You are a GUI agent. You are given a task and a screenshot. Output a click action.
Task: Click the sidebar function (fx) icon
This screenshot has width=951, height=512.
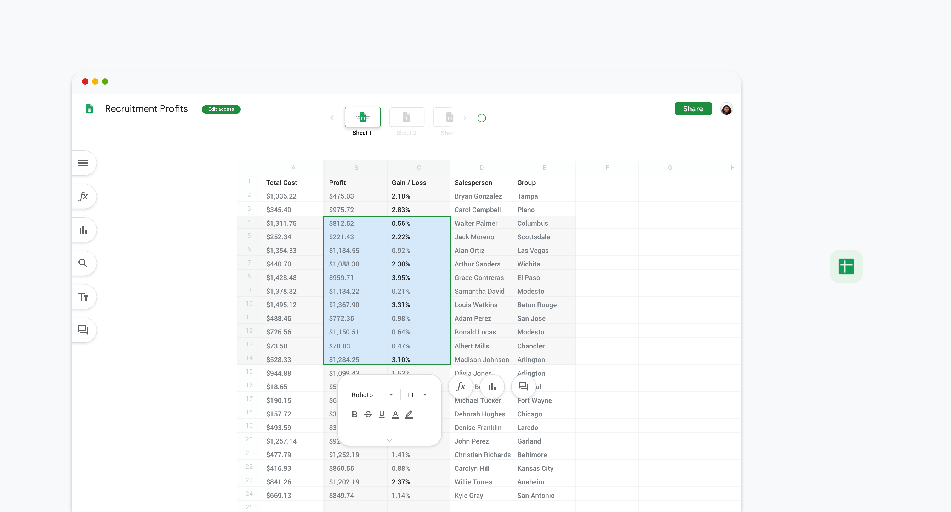pyautogui.click(x=83, y=196)
